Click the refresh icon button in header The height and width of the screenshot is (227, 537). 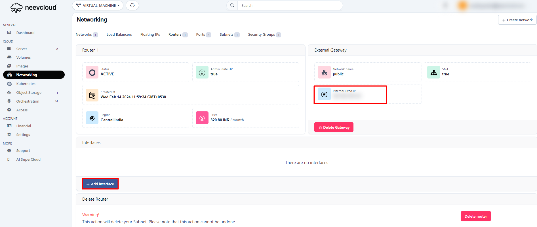click(x=132, y=5)
